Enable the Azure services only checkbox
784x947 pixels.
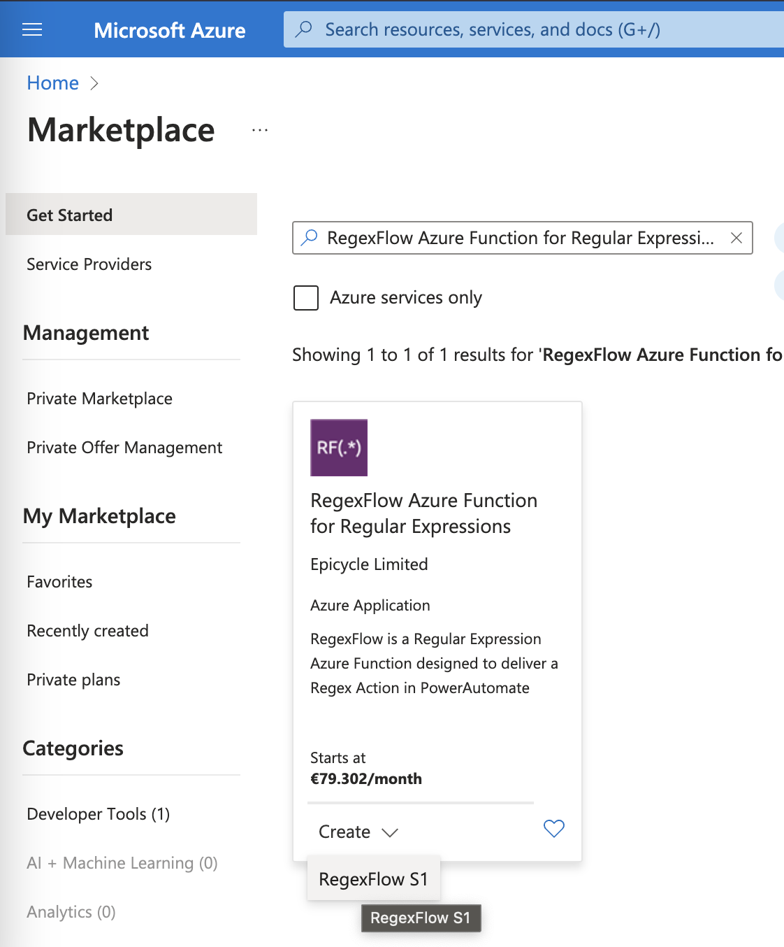[306, 298]
